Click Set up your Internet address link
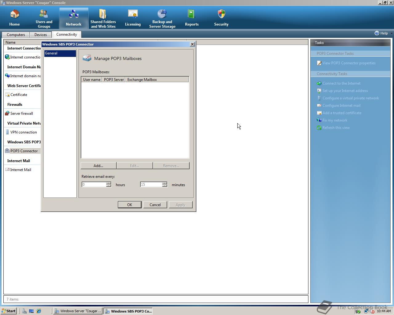Image resolution: width=394 pixels, height=315 pixels. 345,91
